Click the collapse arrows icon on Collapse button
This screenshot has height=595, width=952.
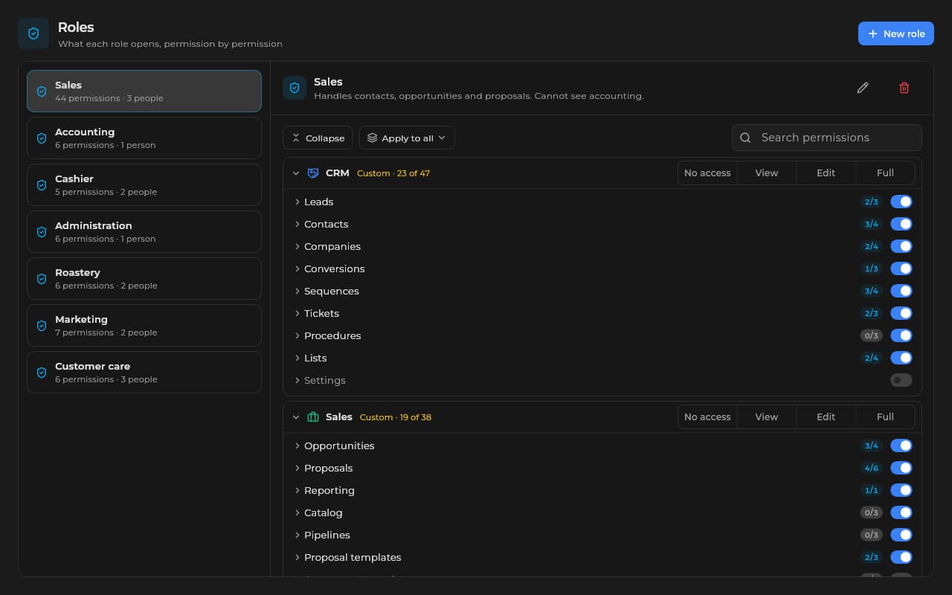[295, 138]
